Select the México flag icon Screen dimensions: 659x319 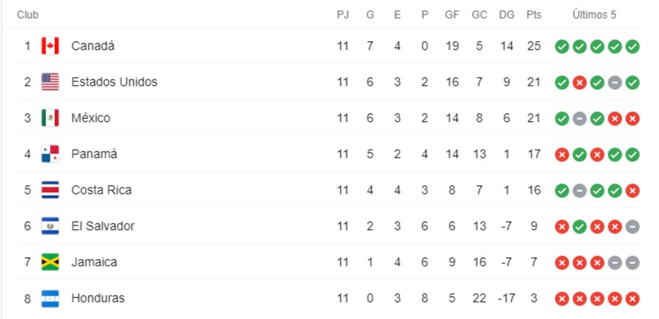pos(50,118)
